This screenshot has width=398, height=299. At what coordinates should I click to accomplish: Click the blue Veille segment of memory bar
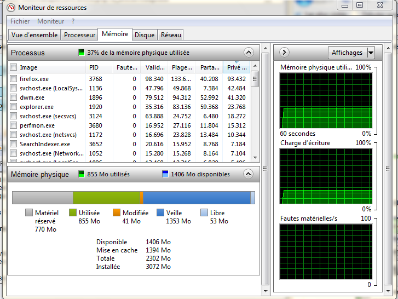[197, 198]
